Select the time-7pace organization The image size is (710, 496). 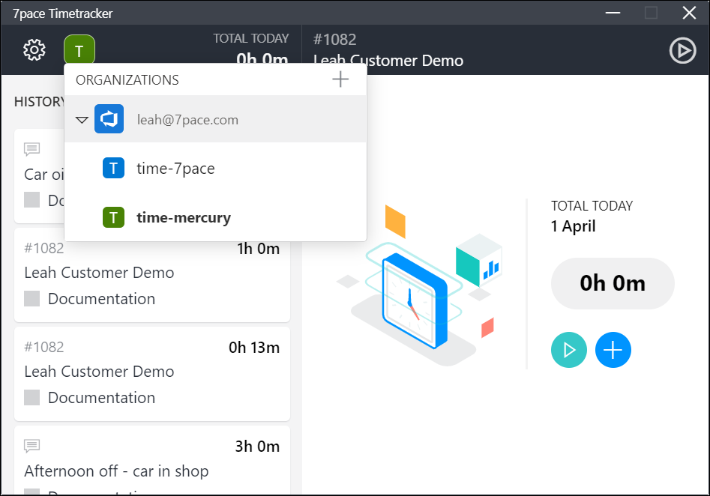click(215, 169)
